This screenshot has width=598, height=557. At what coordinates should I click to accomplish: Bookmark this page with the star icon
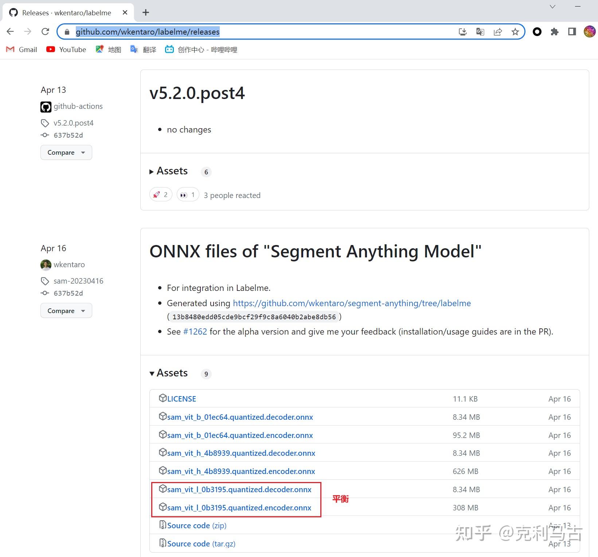(x=515, y=32)
